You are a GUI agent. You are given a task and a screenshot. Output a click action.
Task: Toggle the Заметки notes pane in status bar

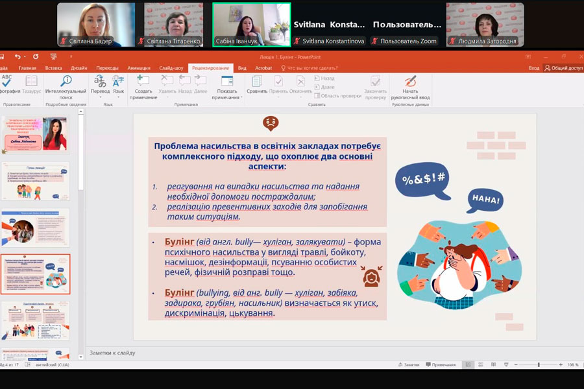pyautogui.click(x=409, y=365)
